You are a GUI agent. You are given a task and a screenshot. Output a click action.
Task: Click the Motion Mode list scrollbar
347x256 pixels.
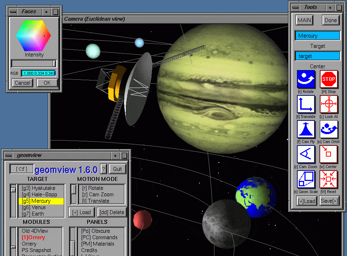click(x=74, y=194)
